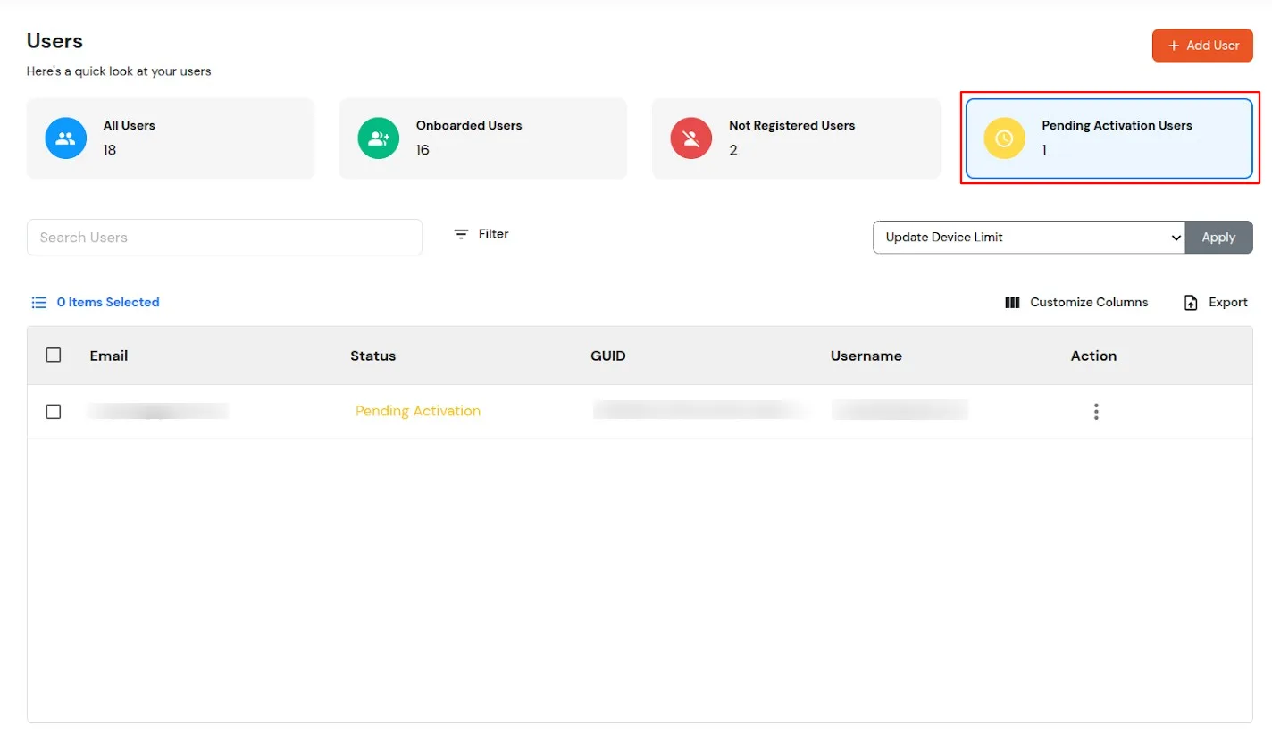Open the three-dot Action menu for the user
This screenshot has width=1272, height=753.
[1096, 411]
